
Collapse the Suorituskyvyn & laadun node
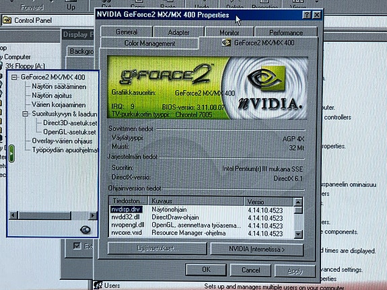[25, 114]
